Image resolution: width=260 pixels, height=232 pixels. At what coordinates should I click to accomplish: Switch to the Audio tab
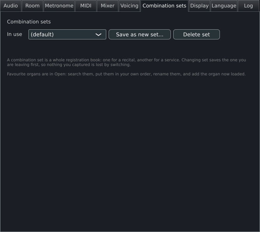tap(11, 6)
